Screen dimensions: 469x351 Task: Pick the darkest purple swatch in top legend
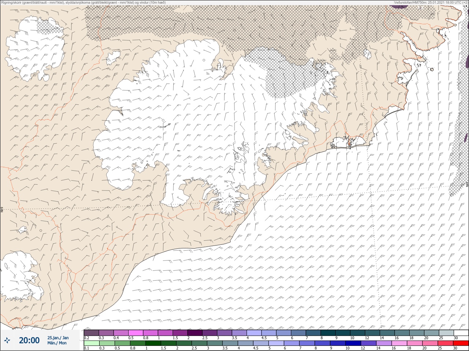point(195,333)
